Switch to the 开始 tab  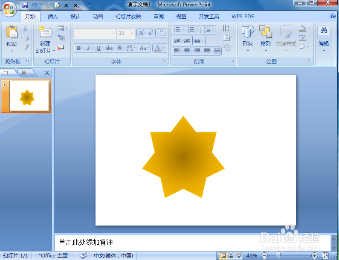[x=30, y=17]
